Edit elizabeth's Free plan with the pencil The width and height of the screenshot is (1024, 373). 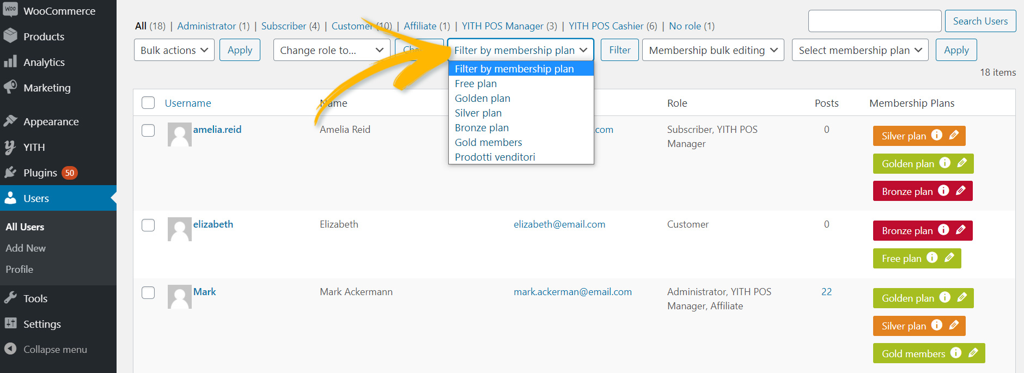(949, 258)
